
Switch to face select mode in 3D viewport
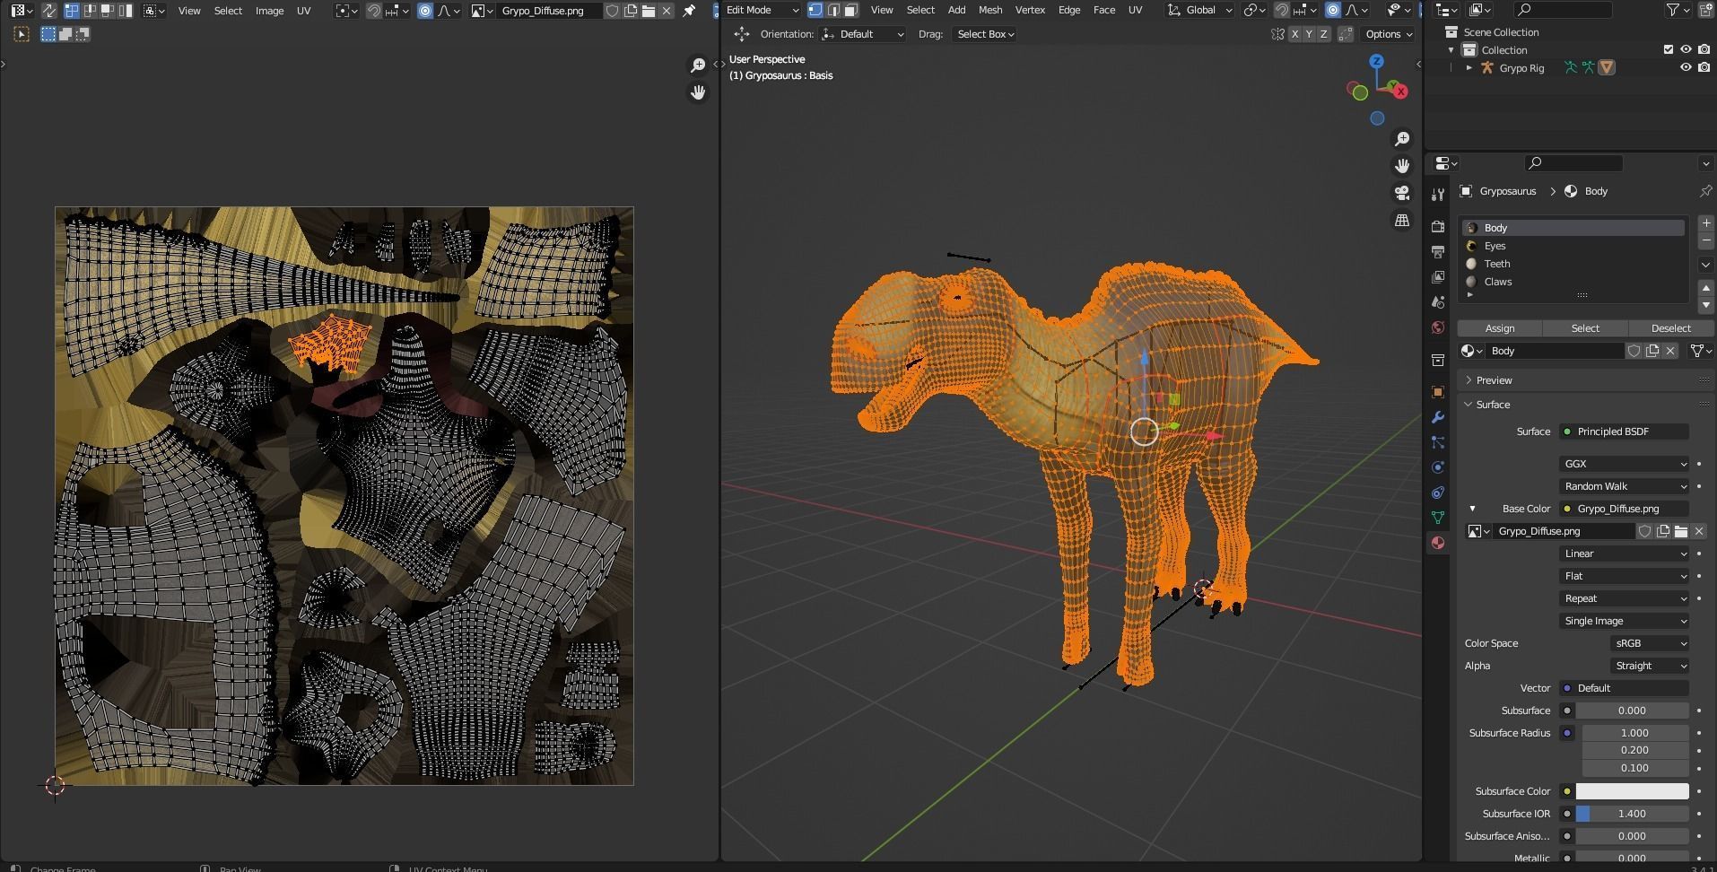coord(850,10)
